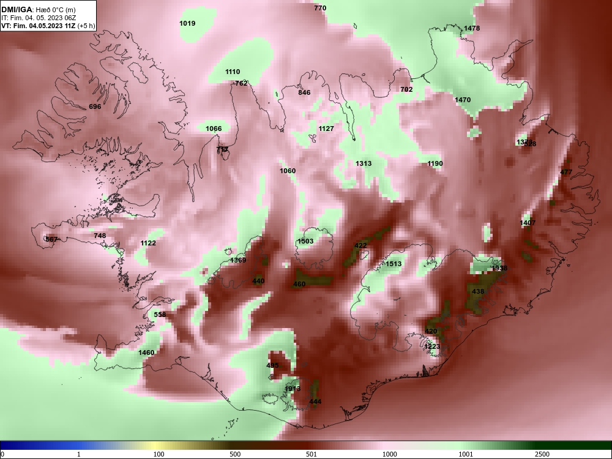Viewport: 612px width, 459px height.
Task: Click the 422 map label
Action: pos(360,245)
